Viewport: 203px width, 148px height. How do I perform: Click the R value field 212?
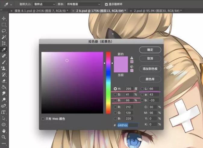pos(129,107)
